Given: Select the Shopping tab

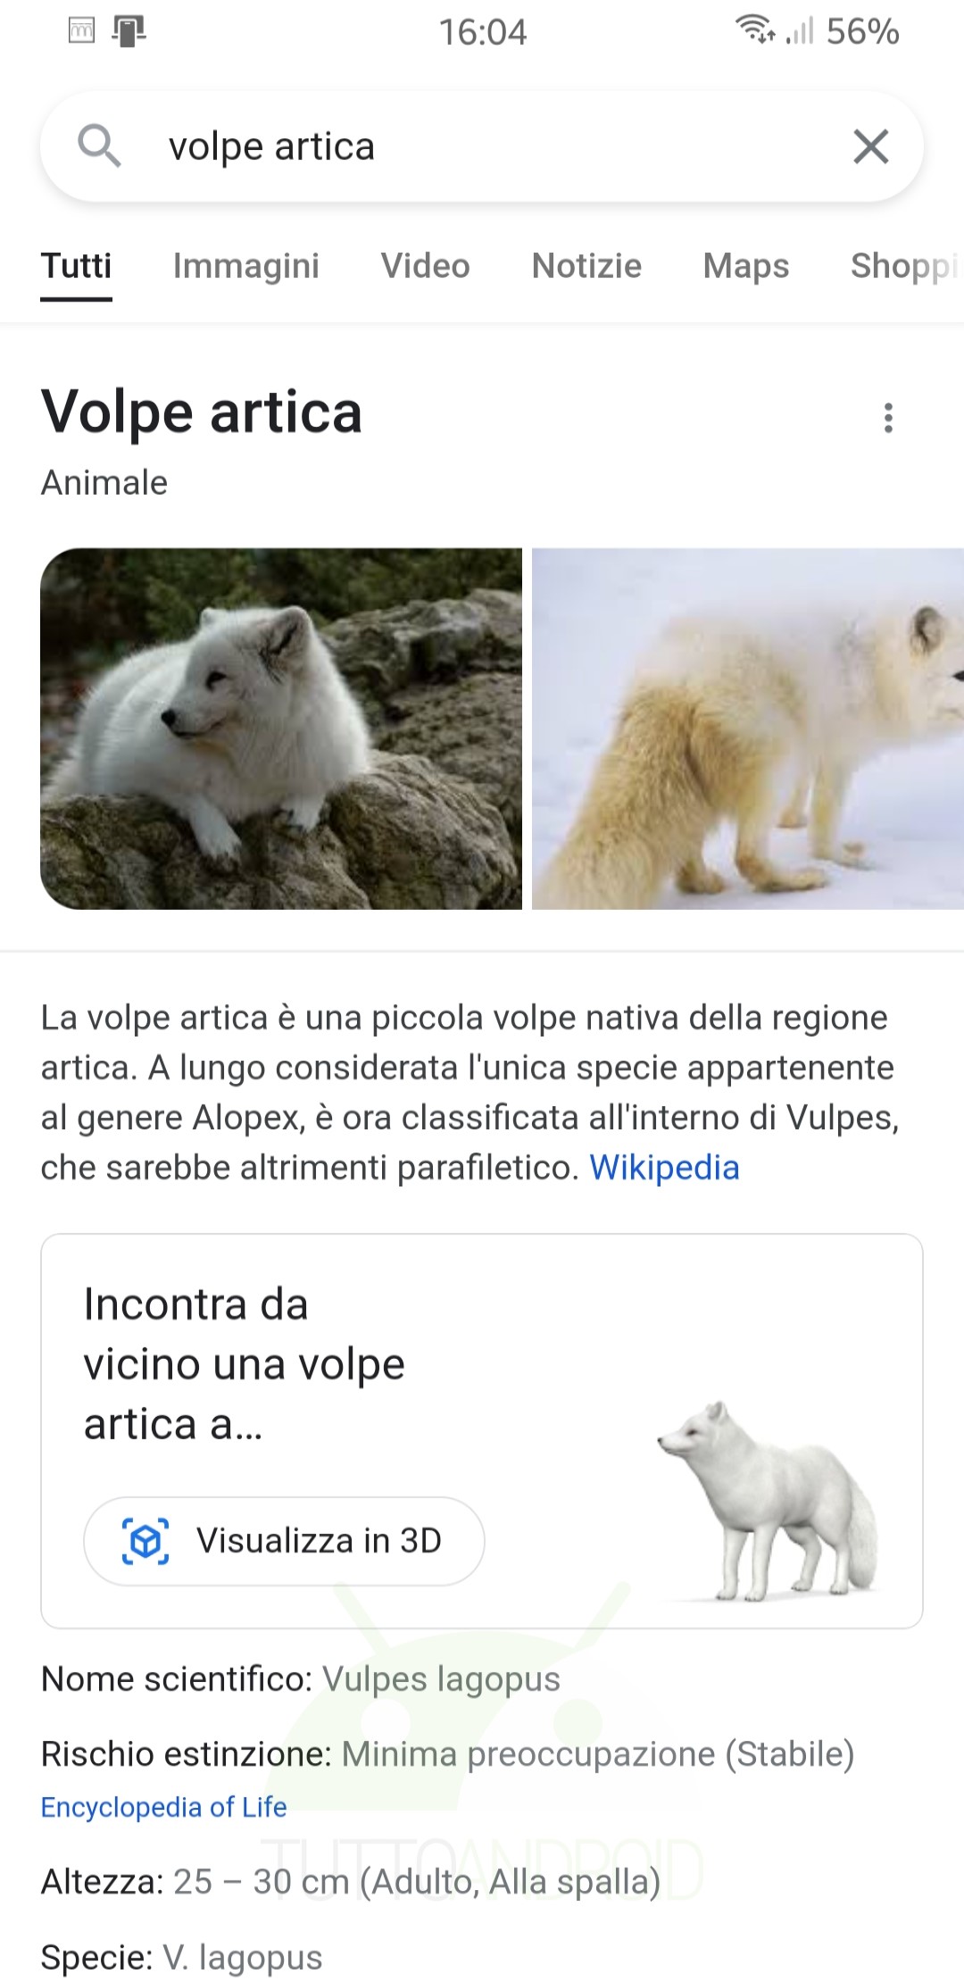Looking at the screenshot, I should (906, 266).
